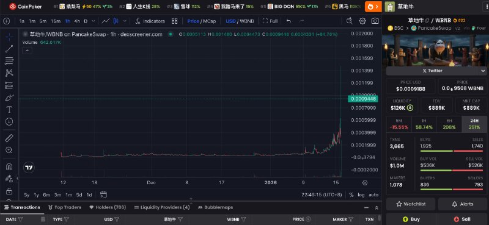Switch chart to MCap display
The image size is (489, 225).
pos(209,21)
